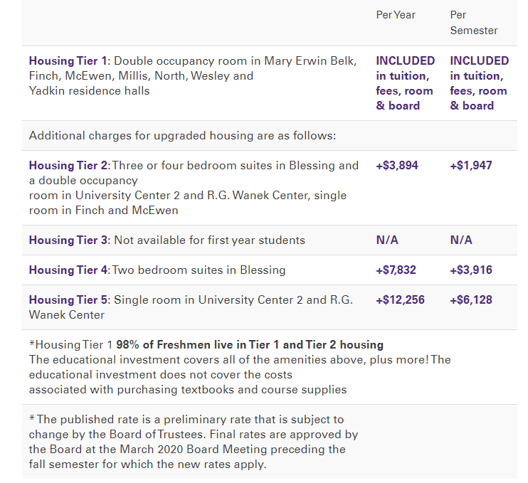Click the published rate footnote paragraph
The height and width of the screenshot is (483, 528).
coord(194,442)
